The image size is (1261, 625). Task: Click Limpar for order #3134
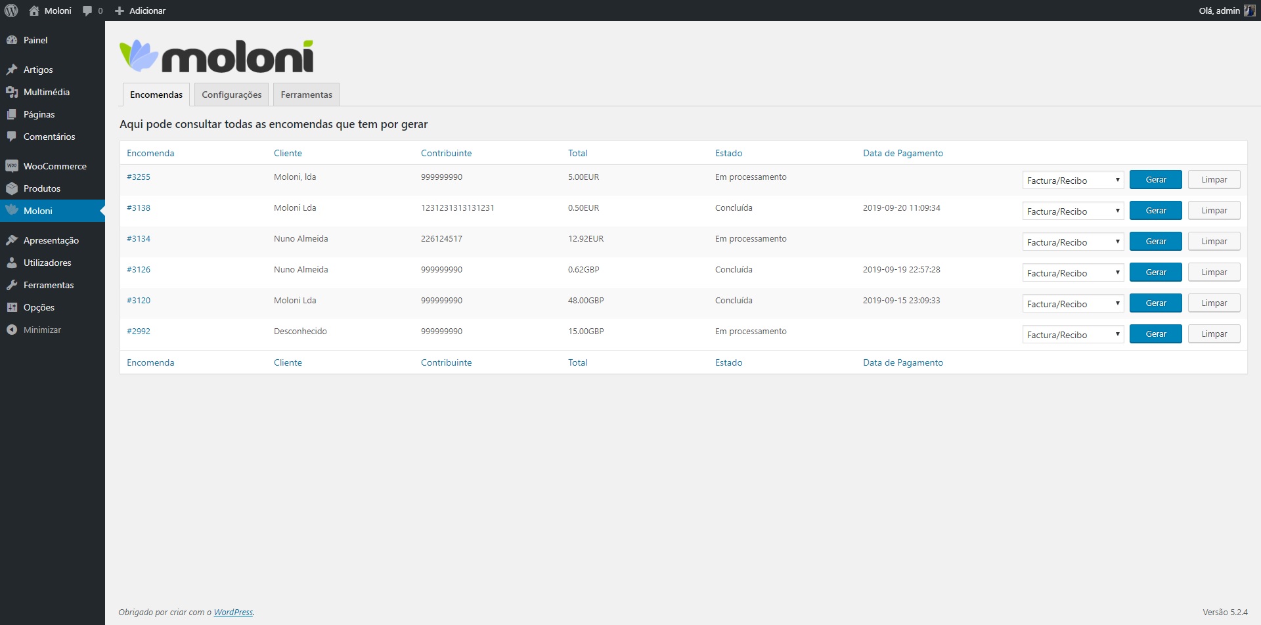(1214, 242)
